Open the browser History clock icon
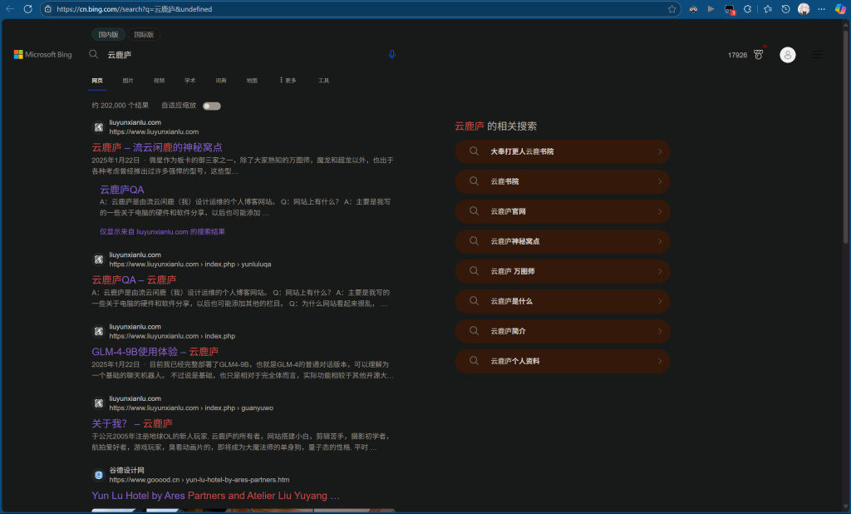 click(x=785, y=8)
